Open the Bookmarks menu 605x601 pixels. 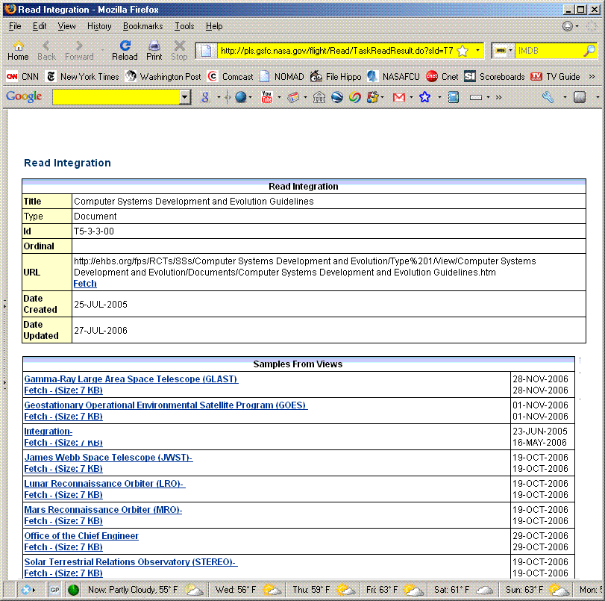tap(142, 26)
